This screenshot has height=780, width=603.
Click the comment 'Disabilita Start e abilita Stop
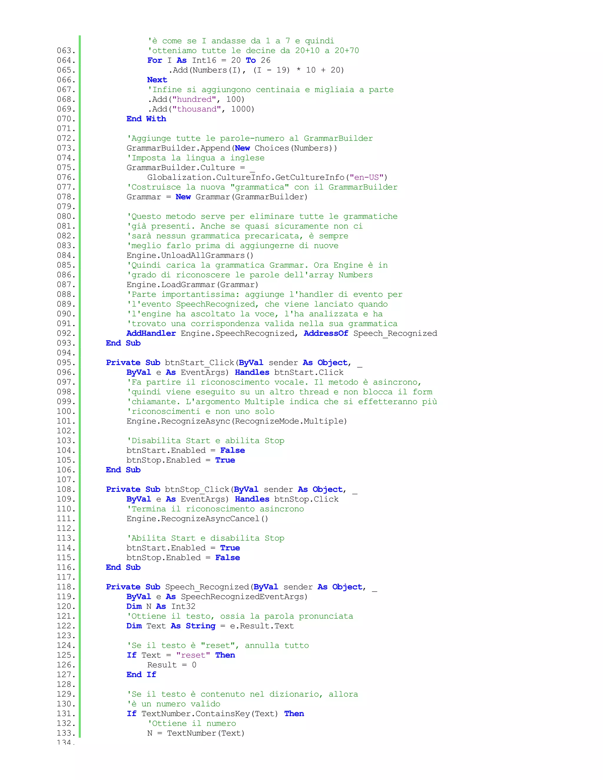click(206, 441)
